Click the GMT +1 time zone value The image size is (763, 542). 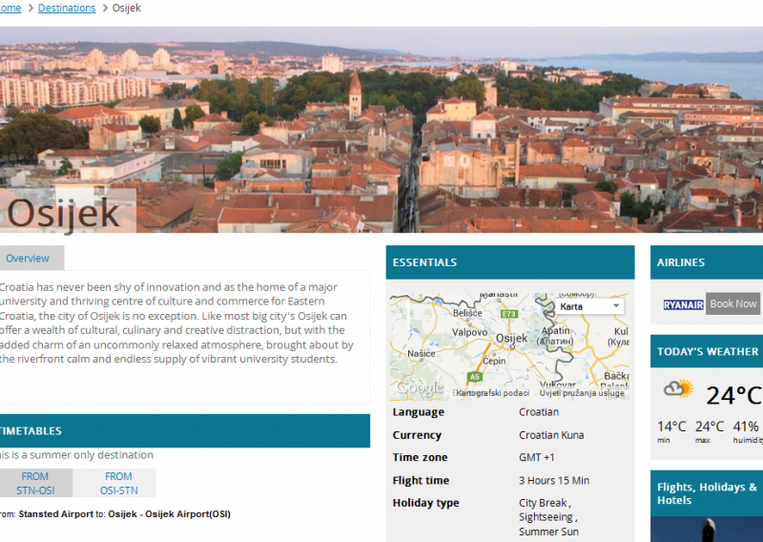[x=536, y=457]
